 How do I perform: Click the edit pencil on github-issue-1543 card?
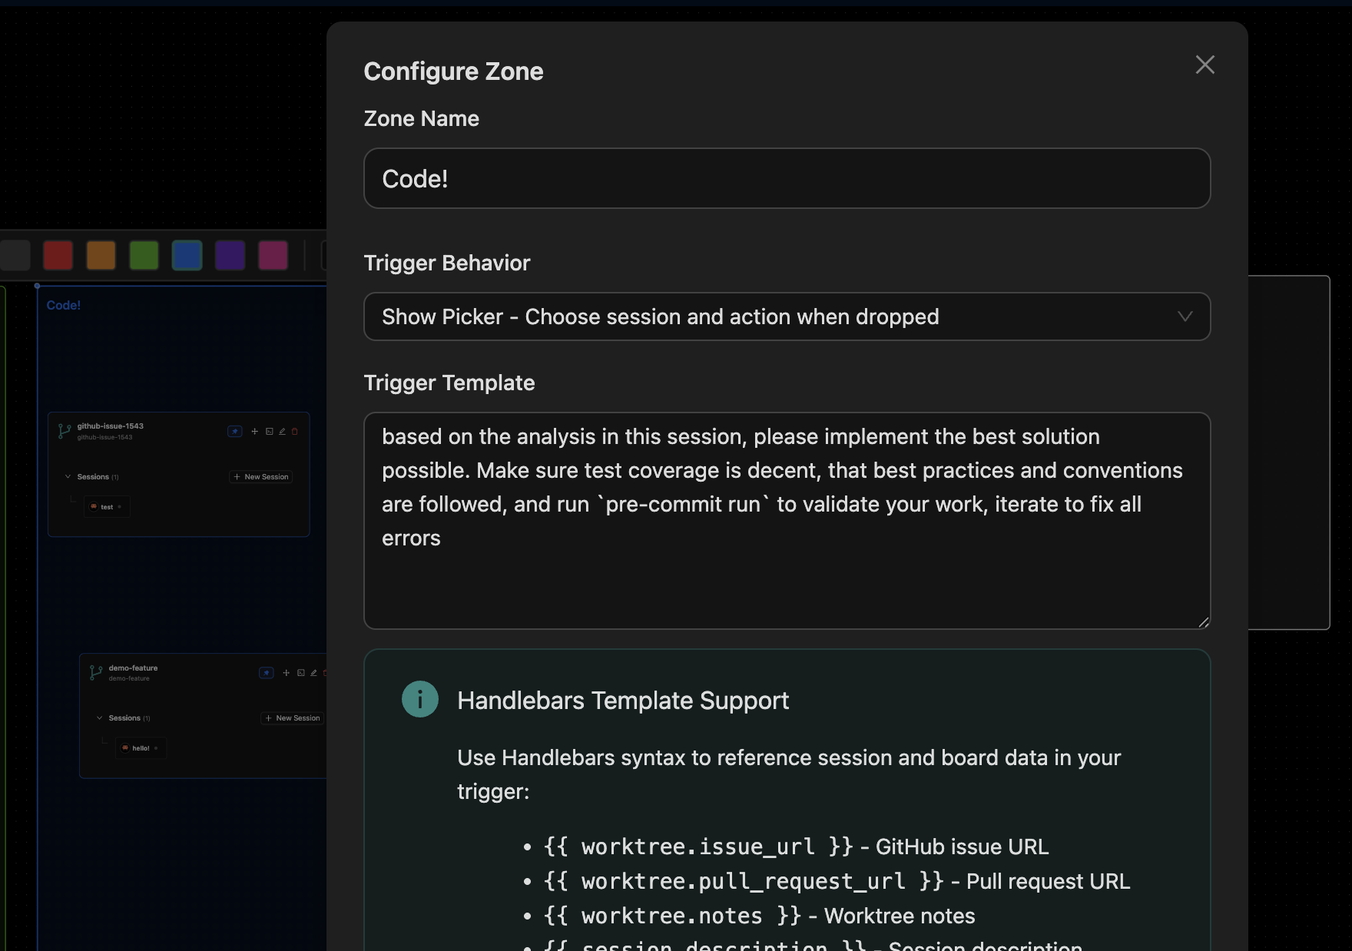pos(283,431)
